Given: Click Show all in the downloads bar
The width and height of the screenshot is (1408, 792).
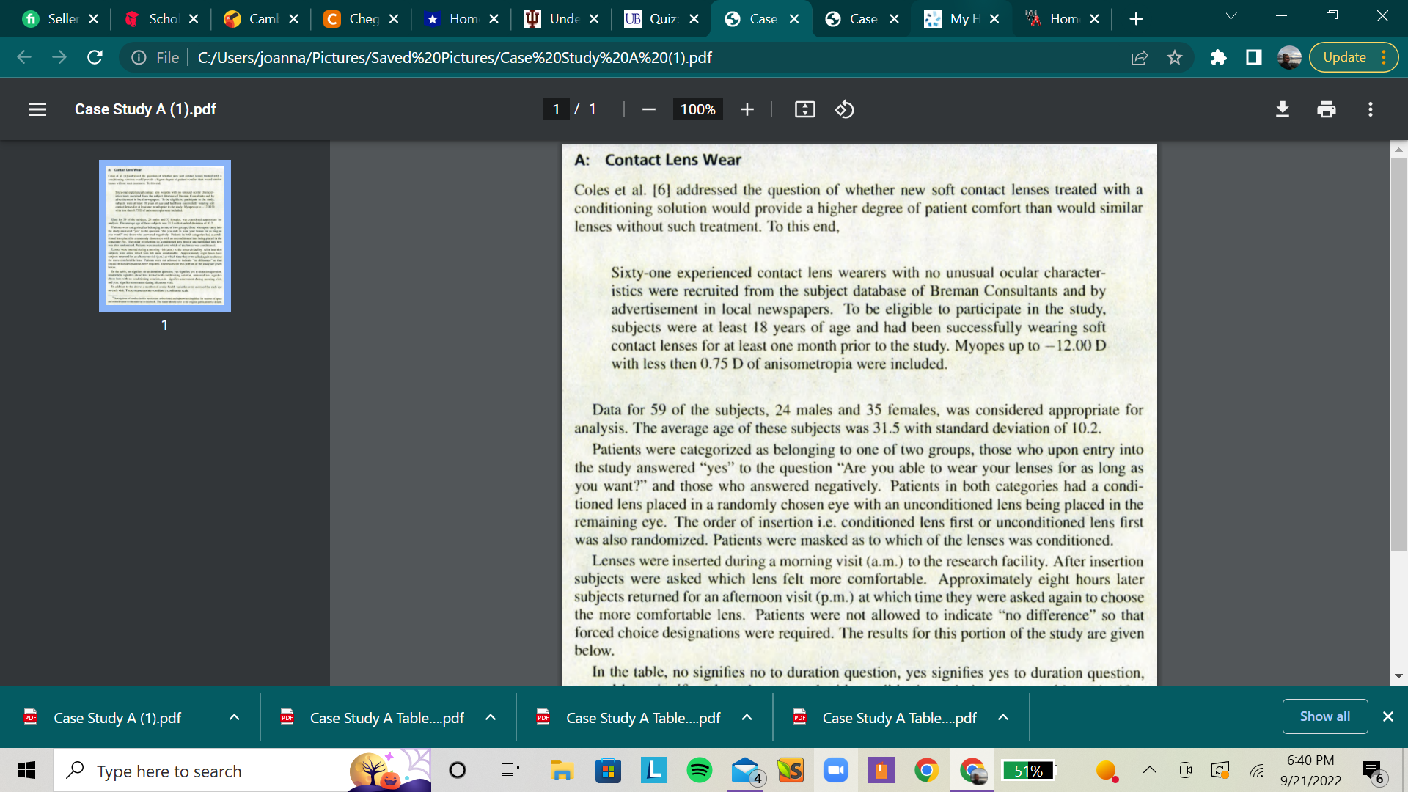Looking at the screenshot, I should point(1324,716).
